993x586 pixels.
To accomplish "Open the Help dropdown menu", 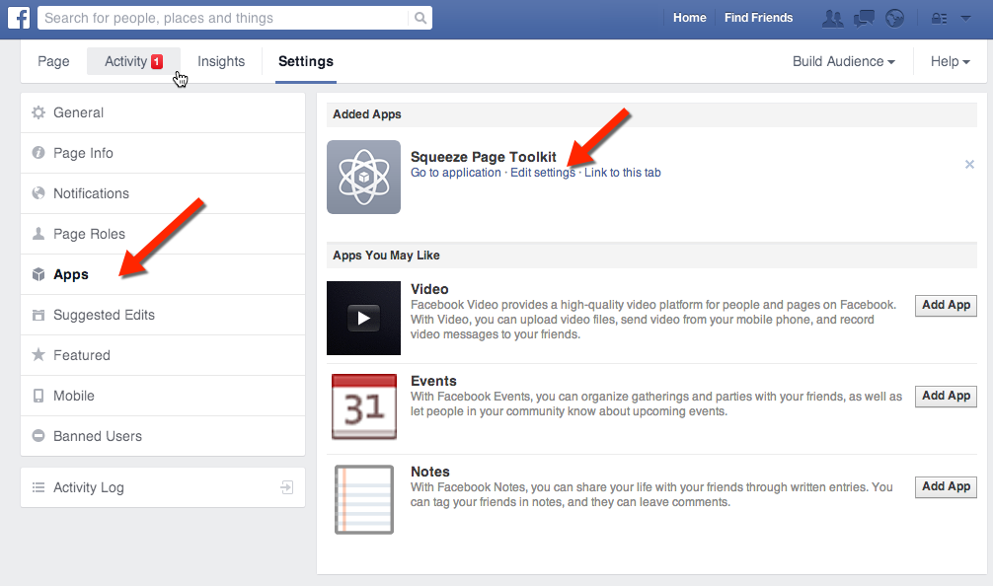I will point(950,61).
